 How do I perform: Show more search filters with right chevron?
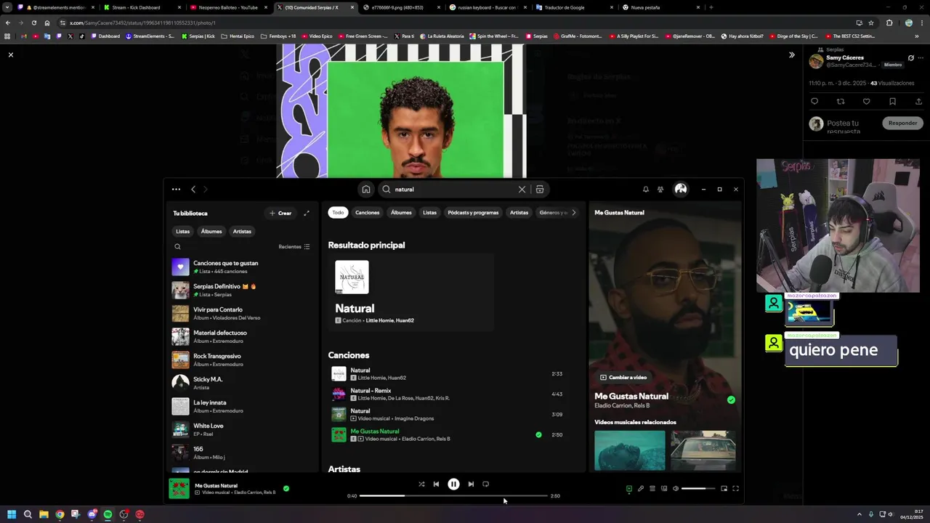tap(573, 212)
